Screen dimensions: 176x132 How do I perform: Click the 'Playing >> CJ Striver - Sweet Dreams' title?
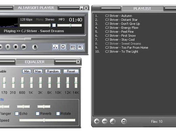[34, 31]
